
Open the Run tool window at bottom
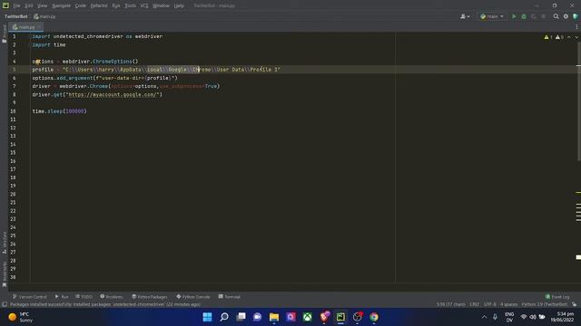click(62, 297)
